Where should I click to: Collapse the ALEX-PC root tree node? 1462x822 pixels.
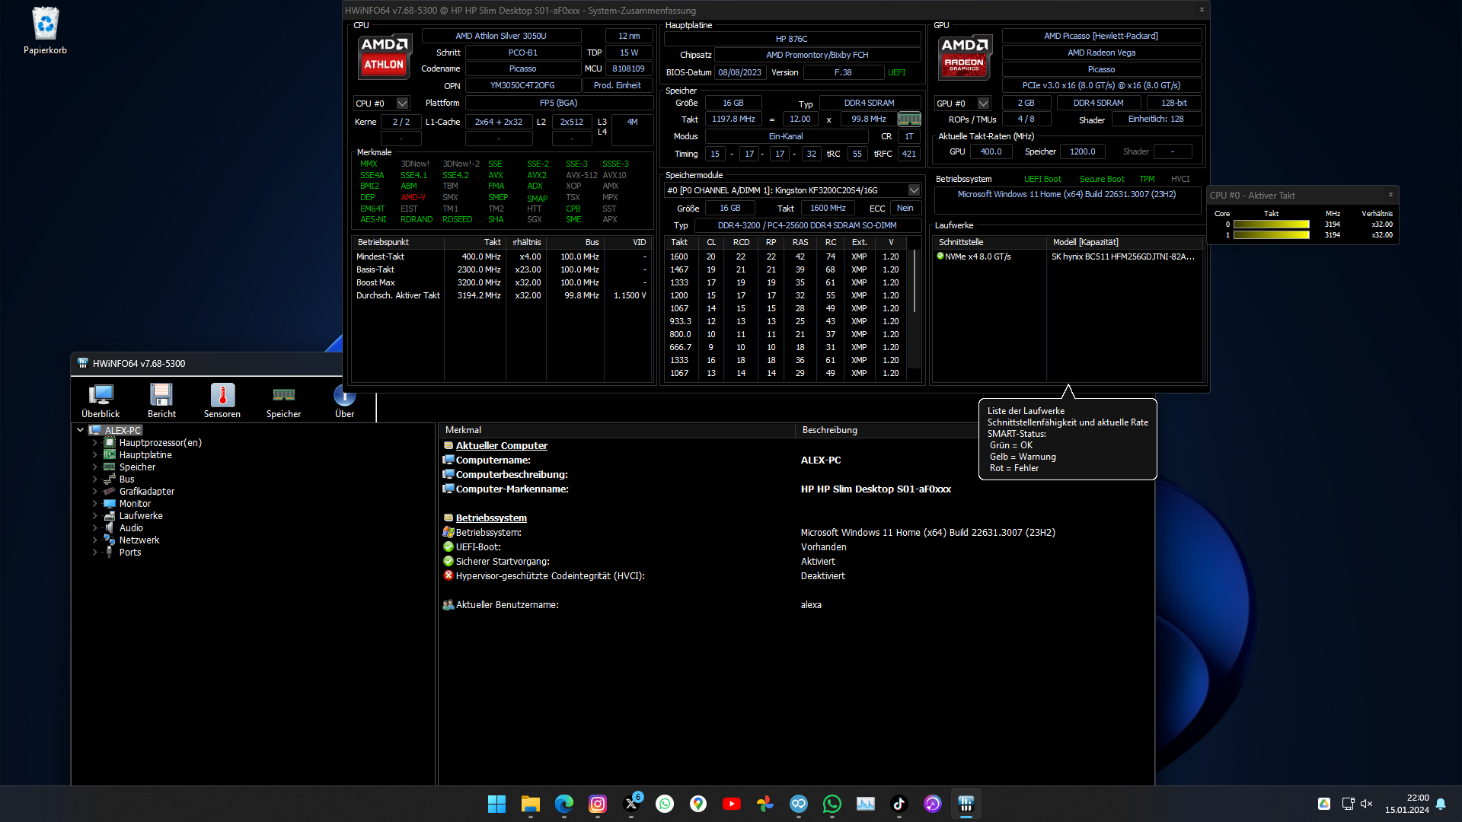click(80, 430)
